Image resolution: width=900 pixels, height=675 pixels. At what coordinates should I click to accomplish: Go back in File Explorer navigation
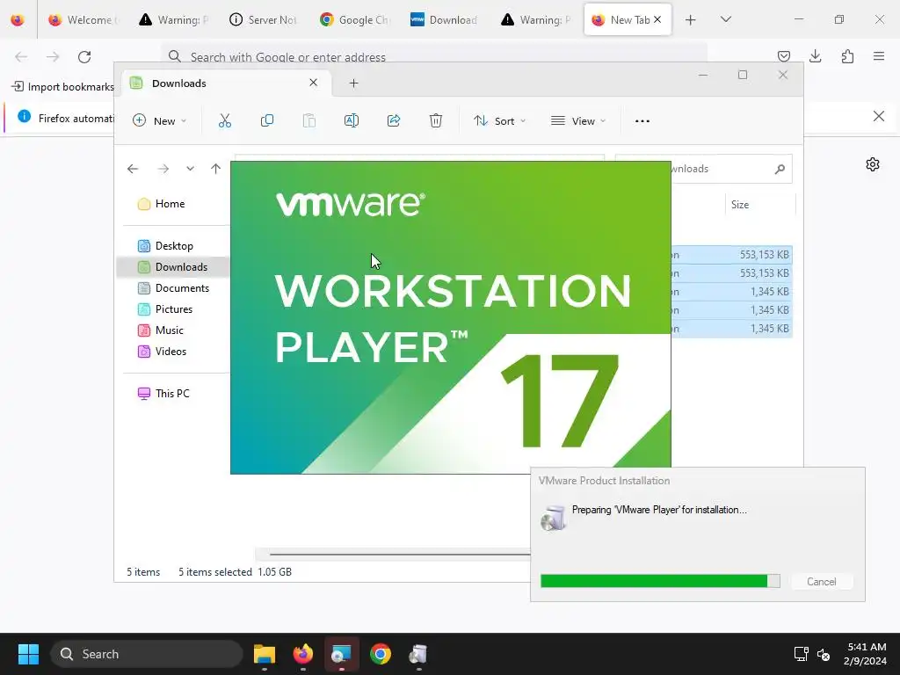133,169
